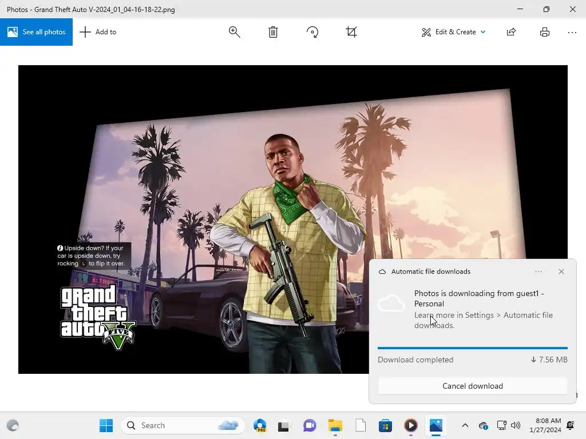The width and height of the screenshot is (586, 439).
Task: Click the Photos app taskbar icon
Action: pyautogui.click(x=436, y=425)
